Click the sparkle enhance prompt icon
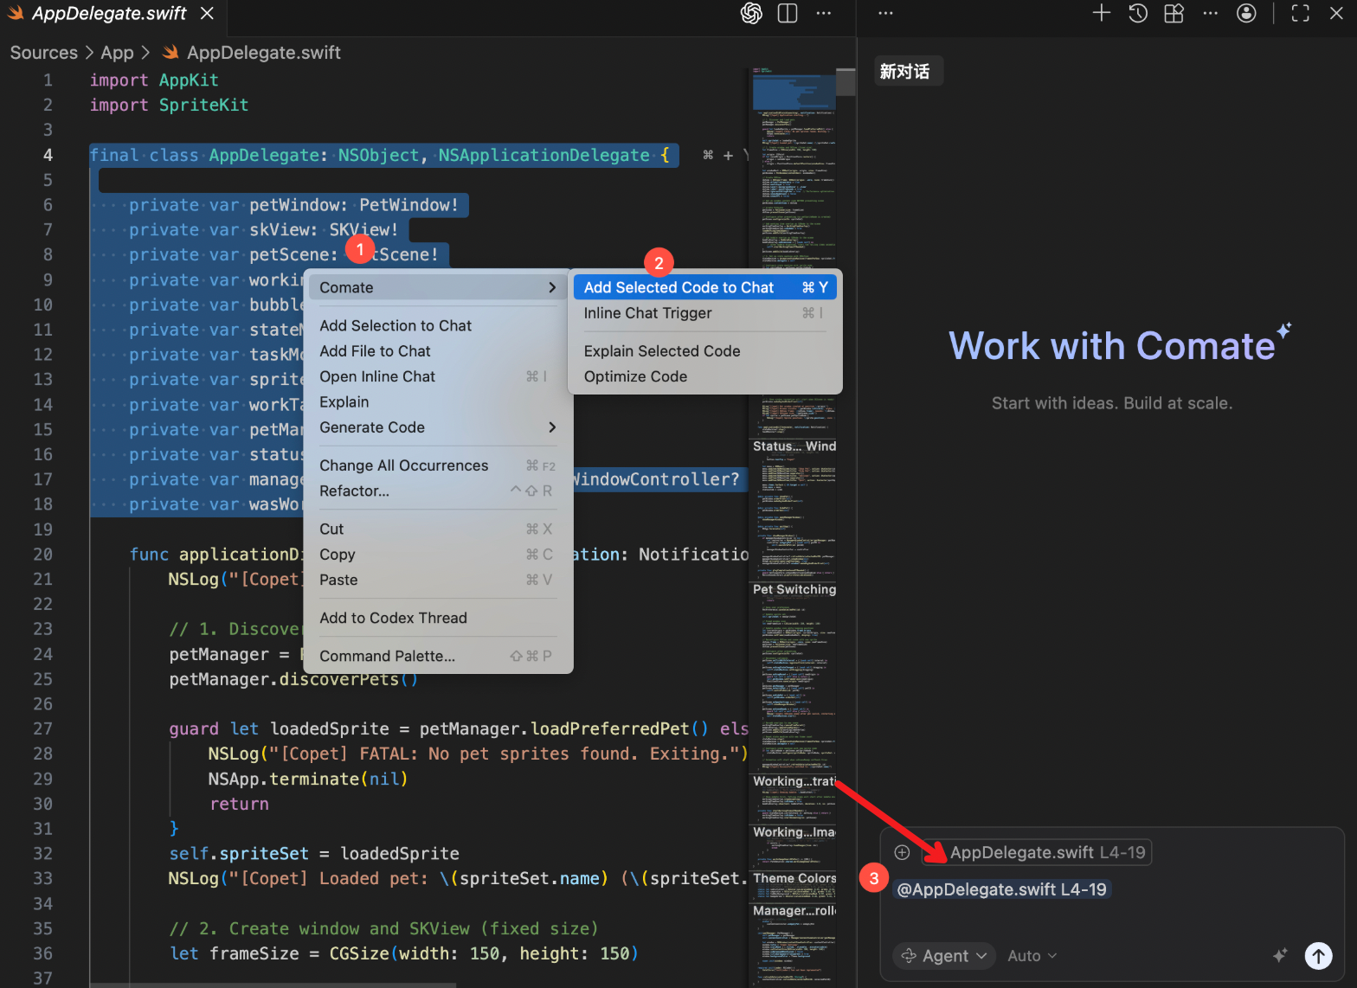The image size is (1357, 988). 1280,955
